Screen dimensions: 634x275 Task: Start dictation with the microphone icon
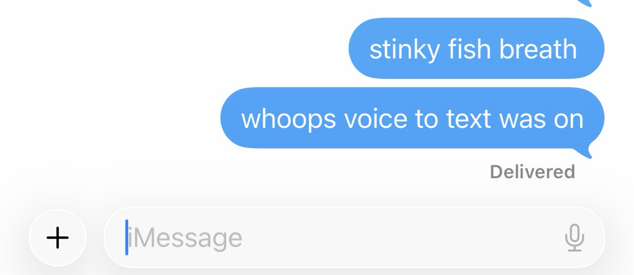(x=574, y=238)
